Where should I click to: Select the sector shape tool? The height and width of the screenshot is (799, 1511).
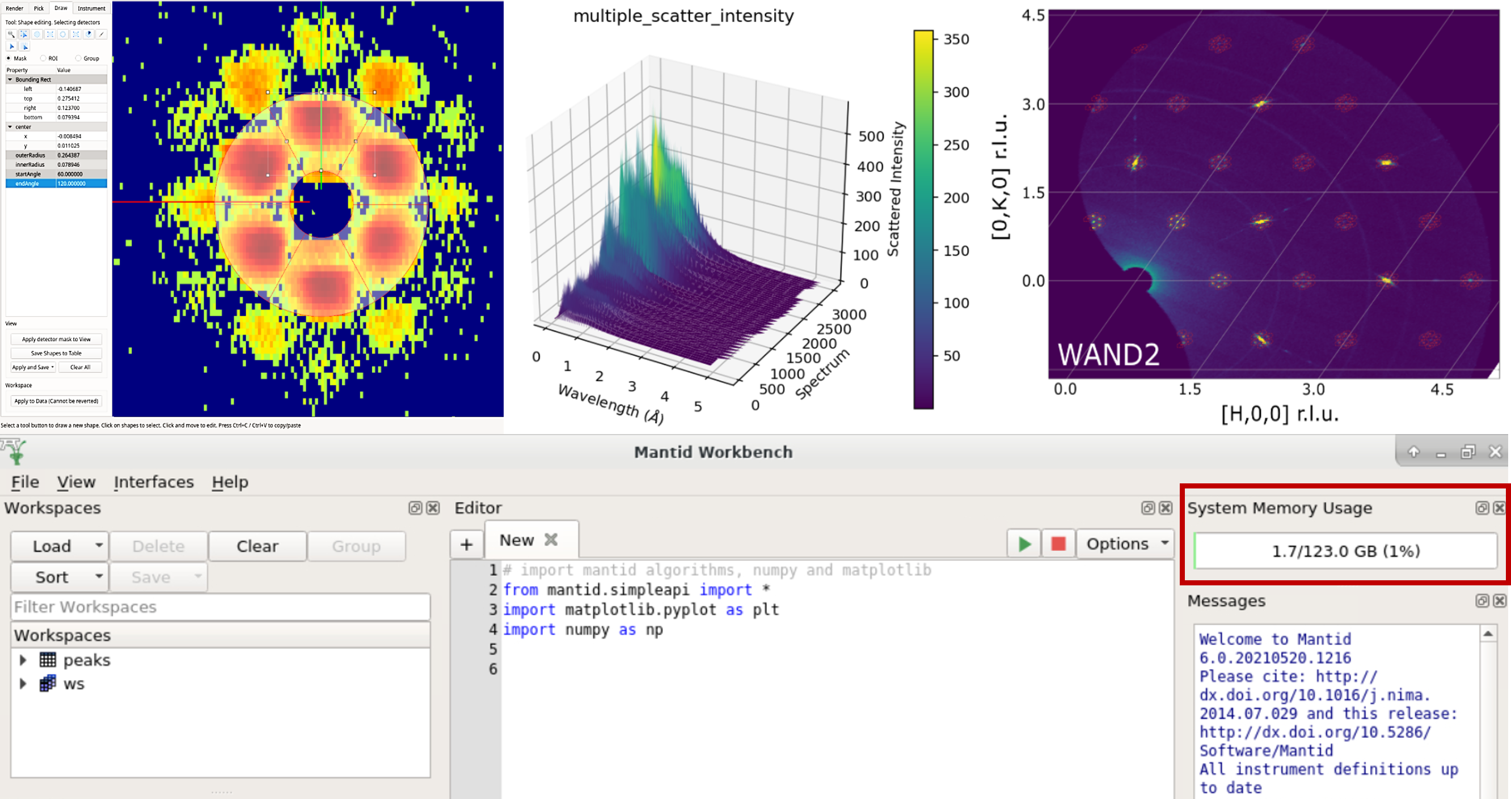click(x=88, y=35)
